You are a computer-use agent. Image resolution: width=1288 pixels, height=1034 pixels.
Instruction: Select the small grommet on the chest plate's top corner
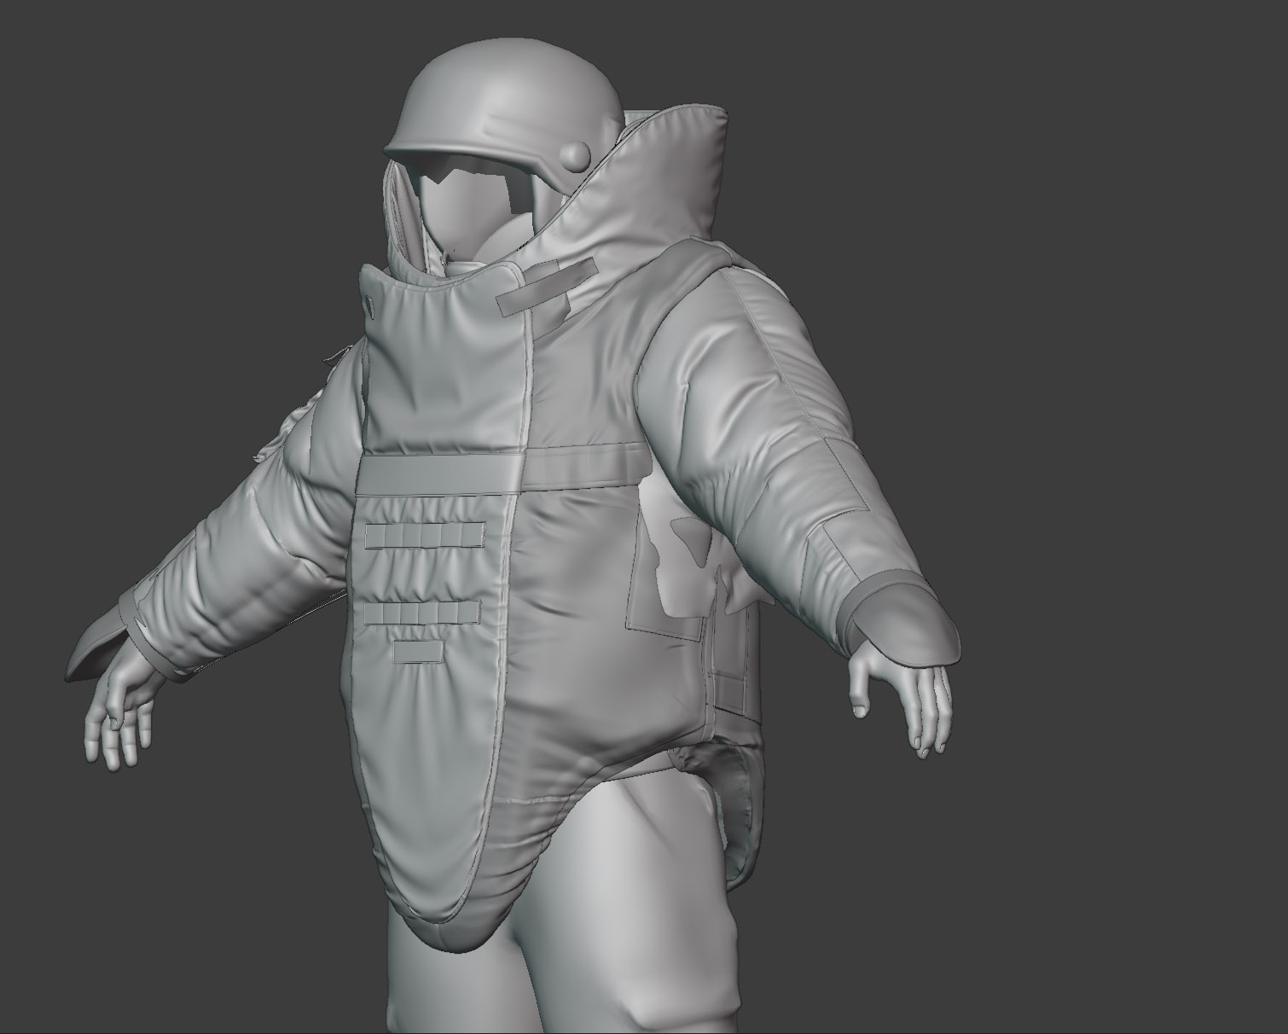pyautogui.click(x=370, y=301)
